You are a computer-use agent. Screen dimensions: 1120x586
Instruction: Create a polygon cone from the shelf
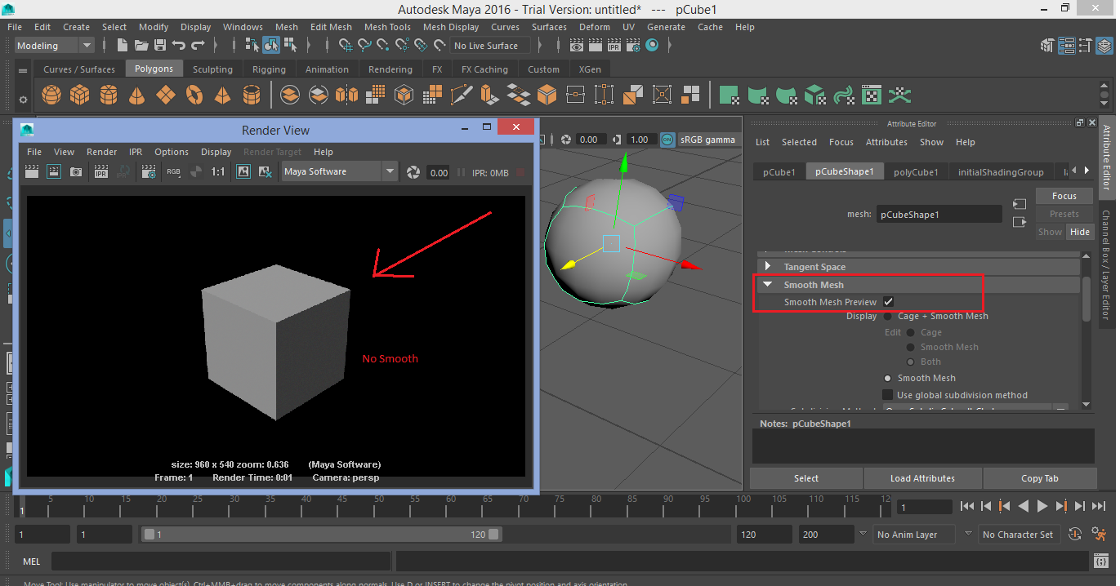[x=137, y=95]
